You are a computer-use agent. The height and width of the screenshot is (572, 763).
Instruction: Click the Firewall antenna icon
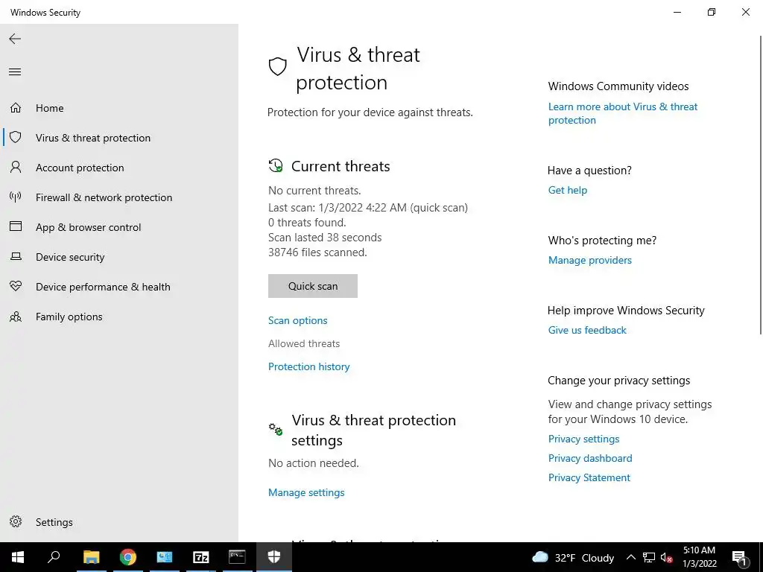click(x=16, y=197)
